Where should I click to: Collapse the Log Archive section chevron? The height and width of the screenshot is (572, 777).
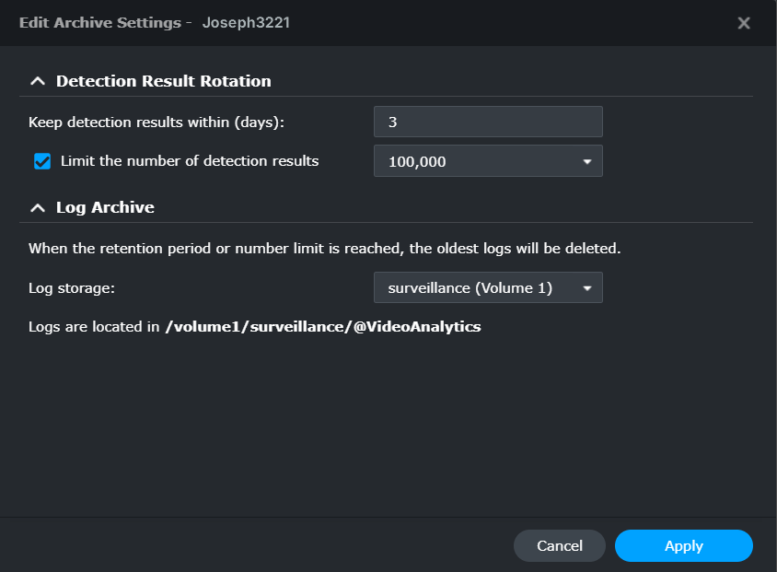pos(37,207)
